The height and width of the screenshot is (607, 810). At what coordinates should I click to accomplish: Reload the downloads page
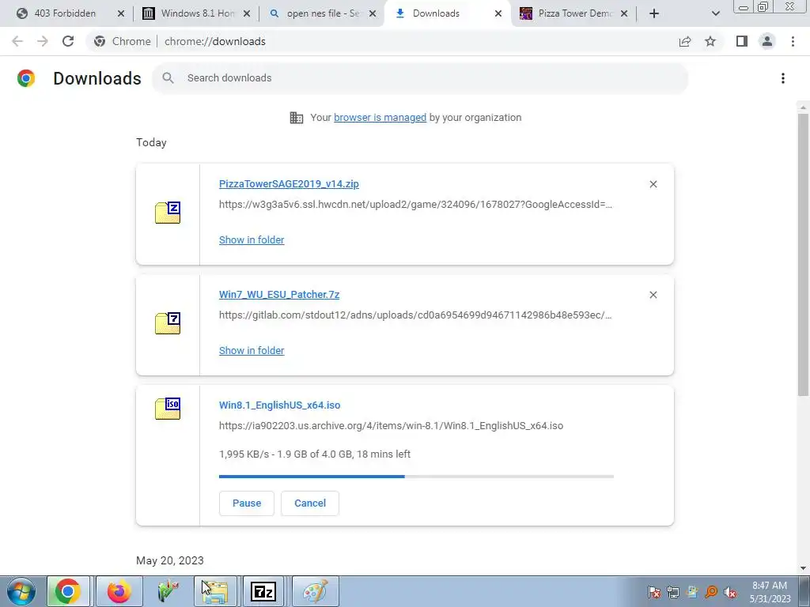coord(68,41)
